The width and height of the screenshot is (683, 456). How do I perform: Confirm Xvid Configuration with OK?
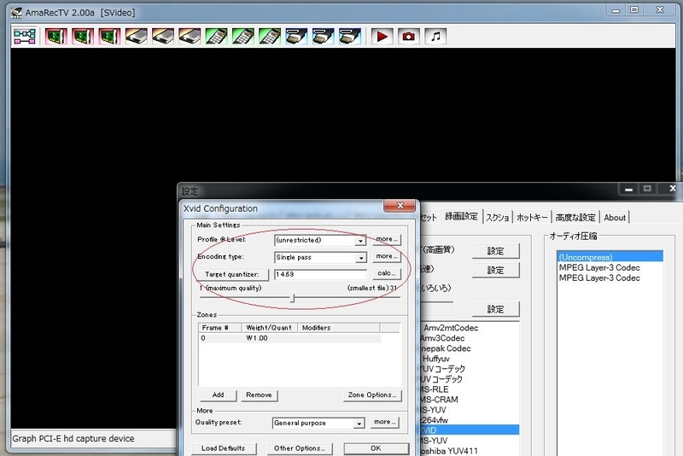(x=377, y=448)
